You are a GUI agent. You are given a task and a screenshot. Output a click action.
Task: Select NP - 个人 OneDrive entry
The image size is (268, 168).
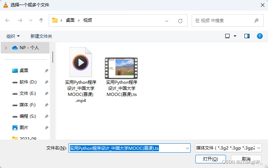pos(26,48)
